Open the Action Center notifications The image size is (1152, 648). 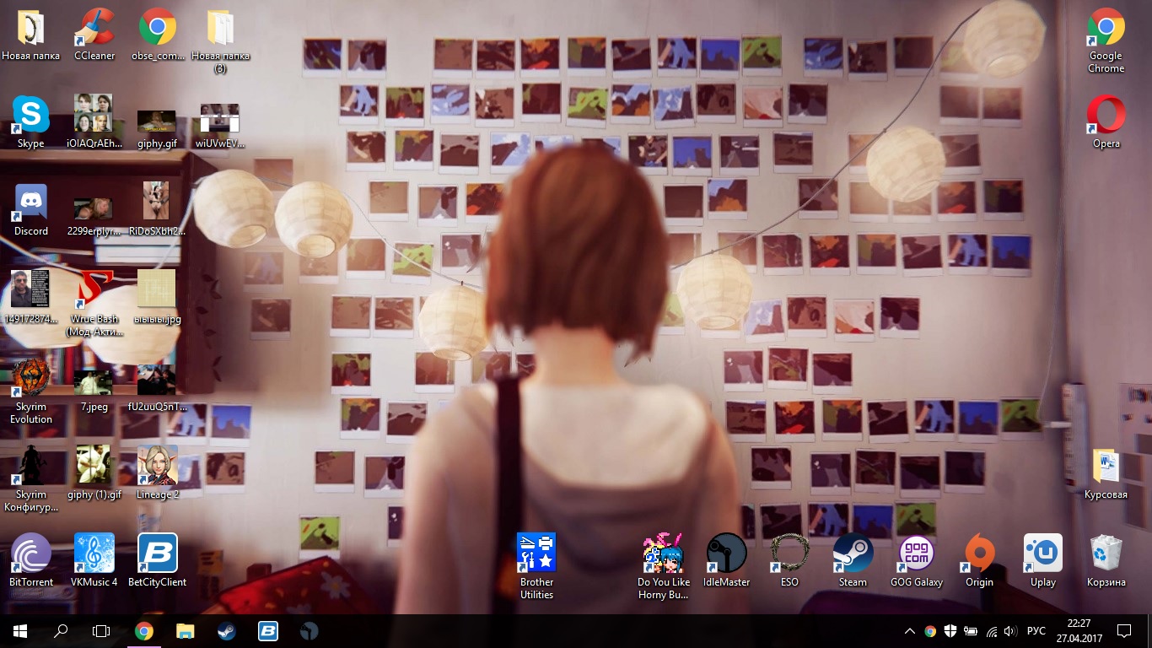(x=1124, y=631)
